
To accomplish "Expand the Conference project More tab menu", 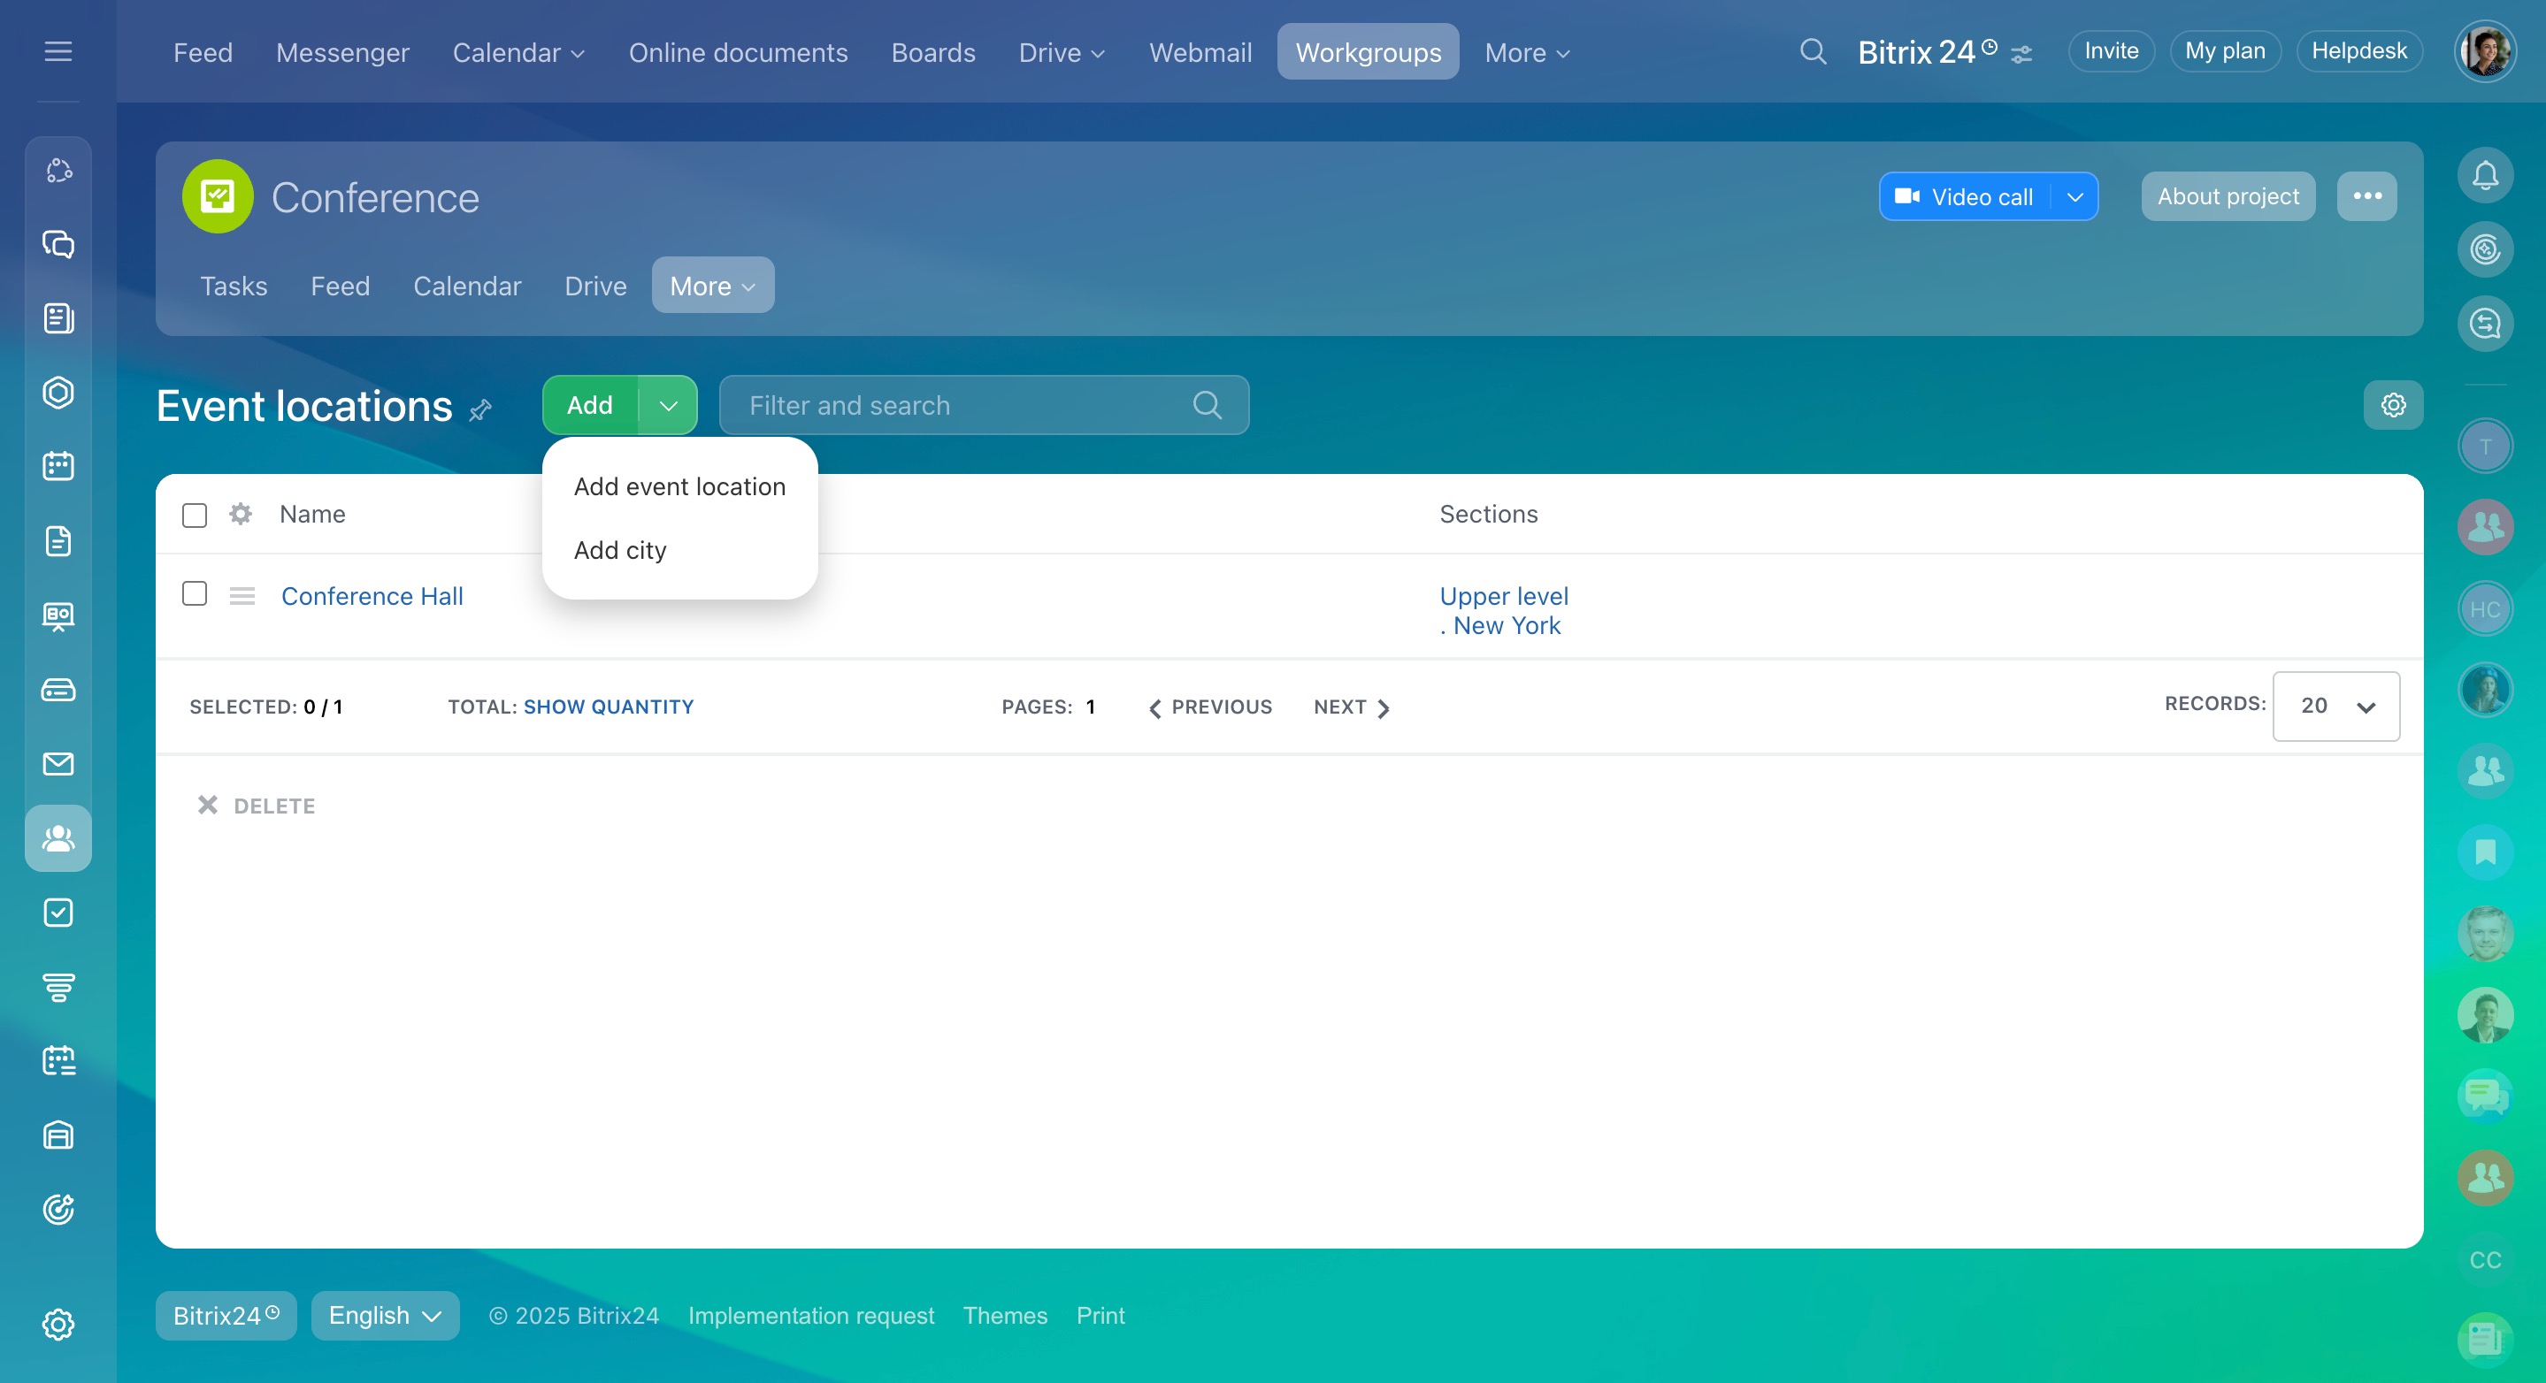I will pyautogui.click(x=713, y=286).
